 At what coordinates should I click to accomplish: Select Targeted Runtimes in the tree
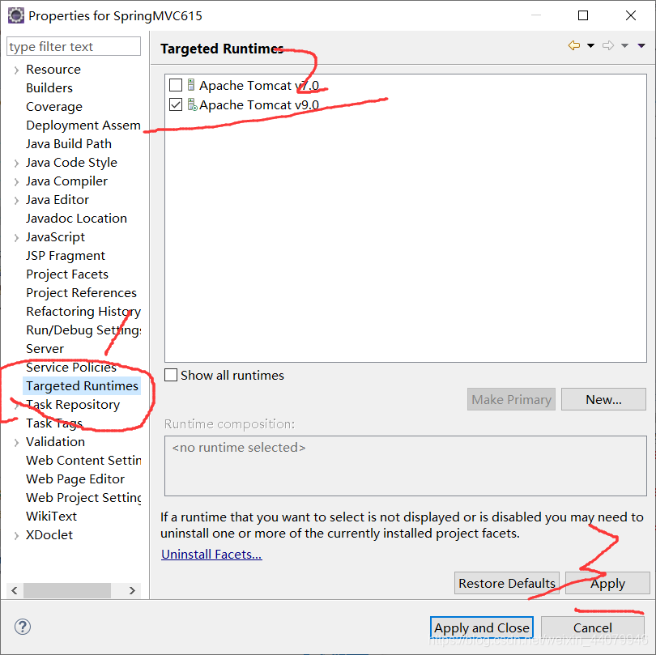82,385
